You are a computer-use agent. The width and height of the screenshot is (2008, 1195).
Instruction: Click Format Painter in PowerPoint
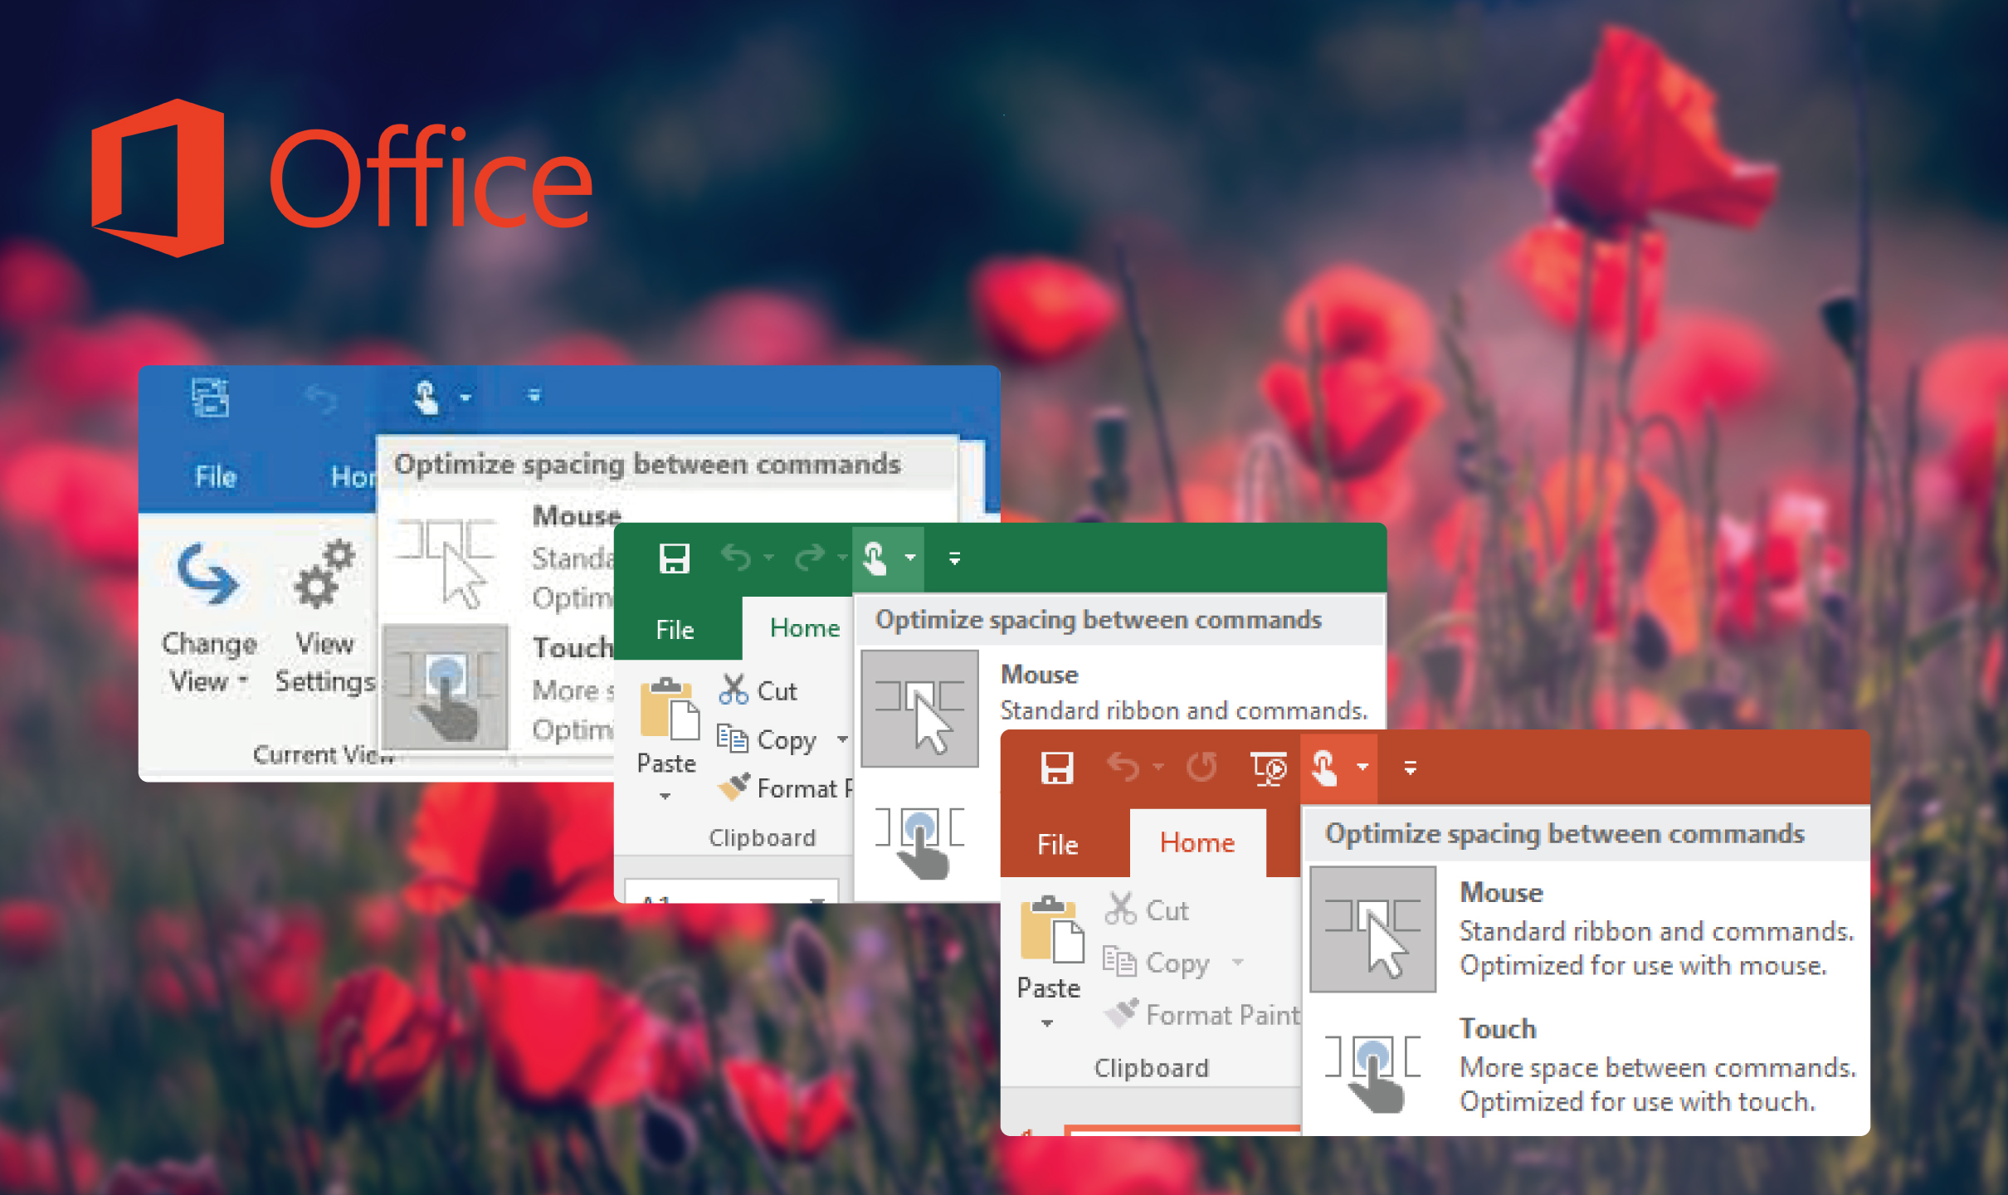(1201, 1014)
